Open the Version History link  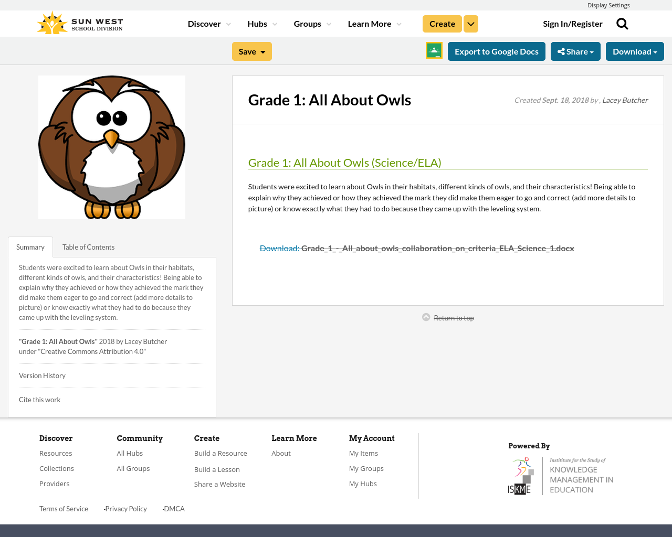coord(42,375)
